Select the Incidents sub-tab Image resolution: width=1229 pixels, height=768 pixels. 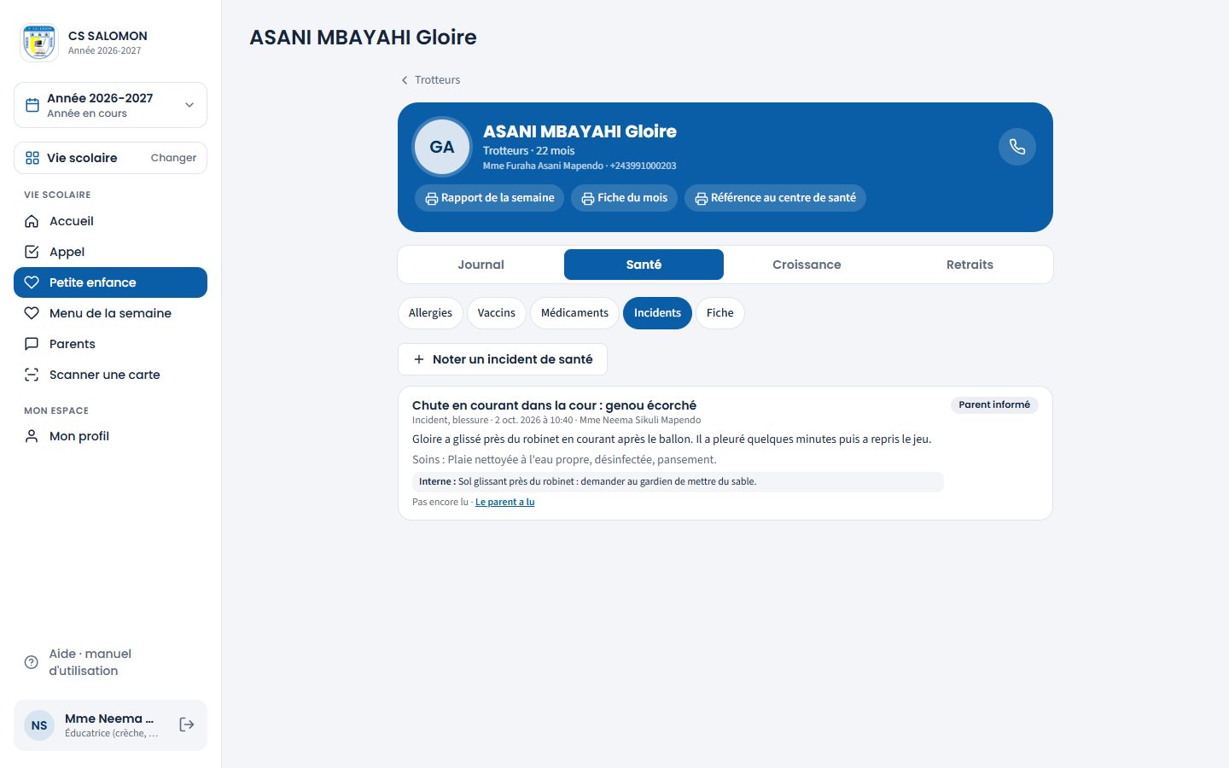tap(657, 313)
